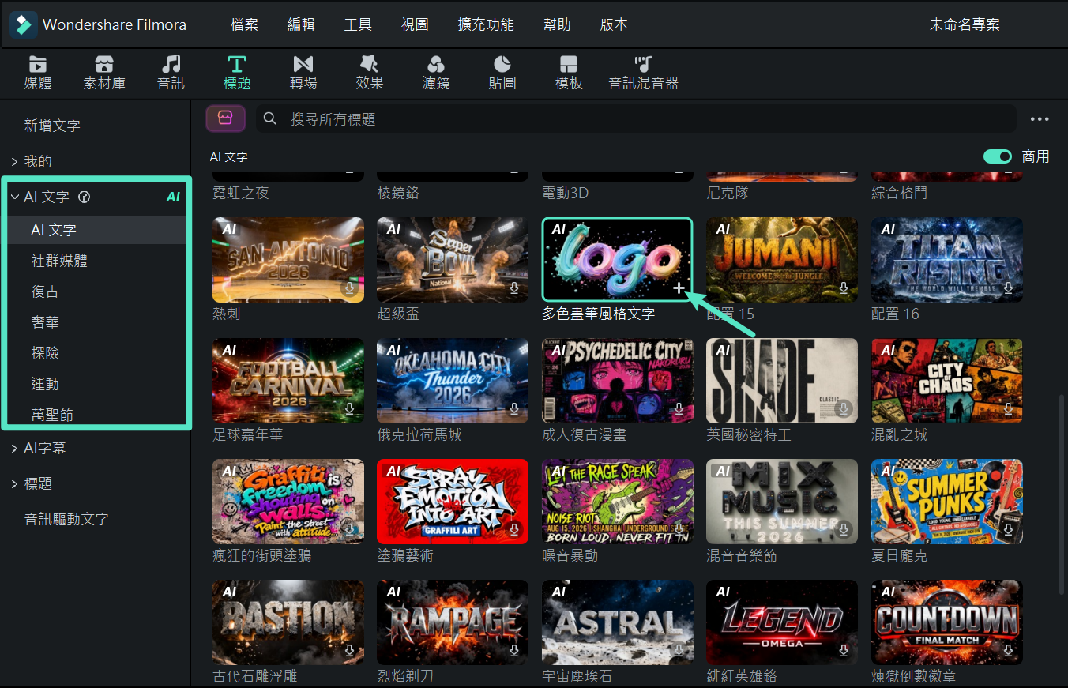1068x688 pixels.
Task: Open the 視圖 menu
Action: 415,24
